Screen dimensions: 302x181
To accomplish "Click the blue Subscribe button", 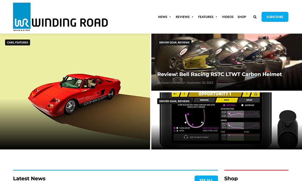I will coord(275,17).
